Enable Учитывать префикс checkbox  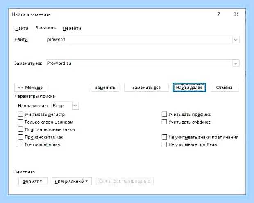point(164,114)
